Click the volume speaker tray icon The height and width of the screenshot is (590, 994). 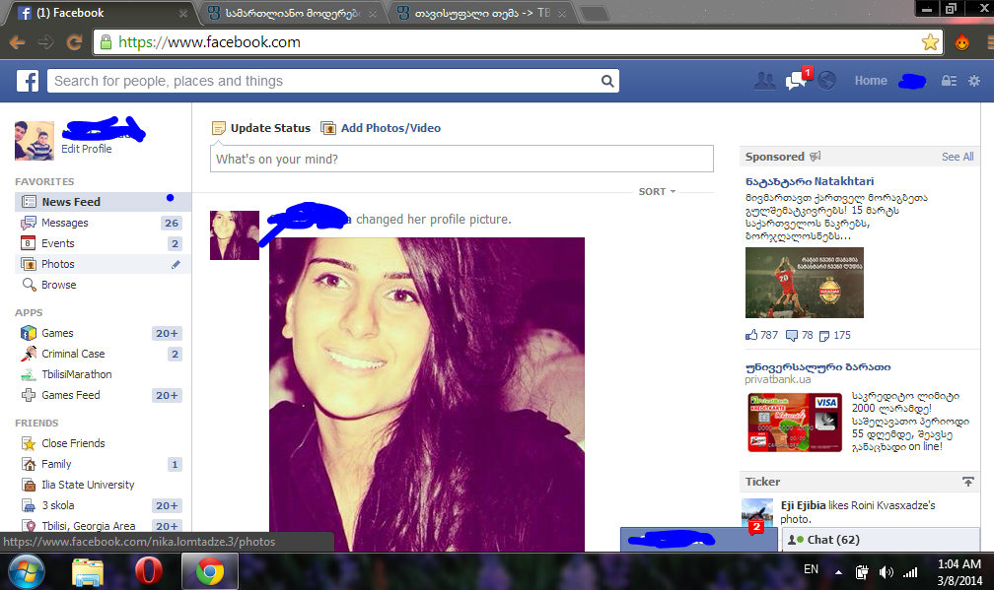pos(886,572)
